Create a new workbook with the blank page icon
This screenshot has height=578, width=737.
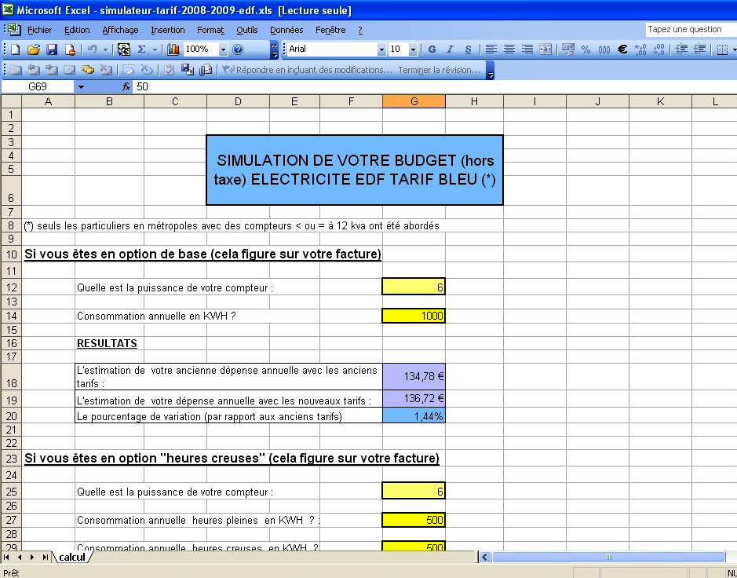16,49
